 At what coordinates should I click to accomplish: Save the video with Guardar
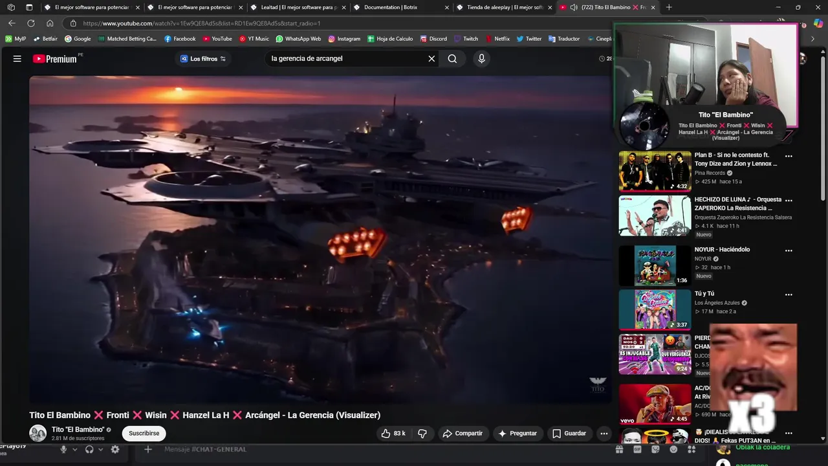[x=569, y=433]
